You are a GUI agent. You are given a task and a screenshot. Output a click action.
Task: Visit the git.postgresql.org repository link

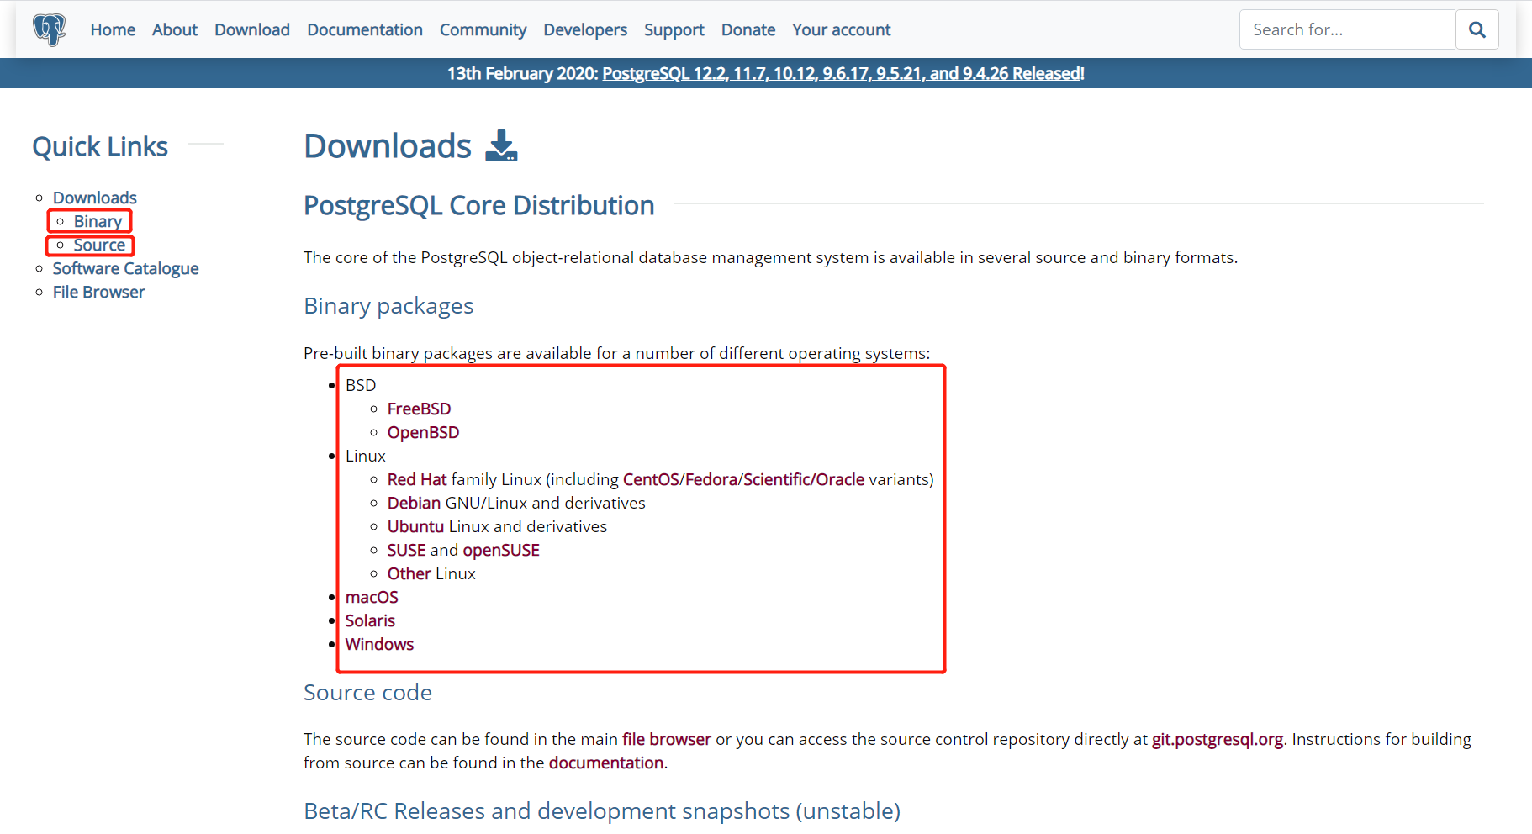(1218, 740)
